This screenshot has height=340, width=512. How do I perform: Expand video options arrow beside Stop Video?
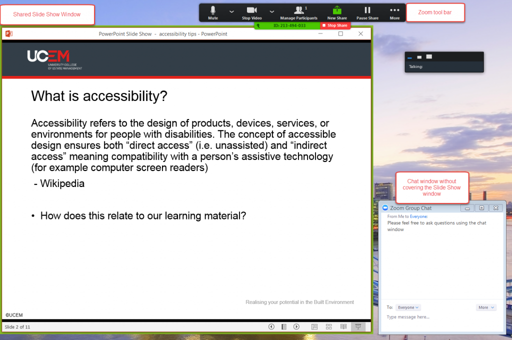[x=271, y=11]
